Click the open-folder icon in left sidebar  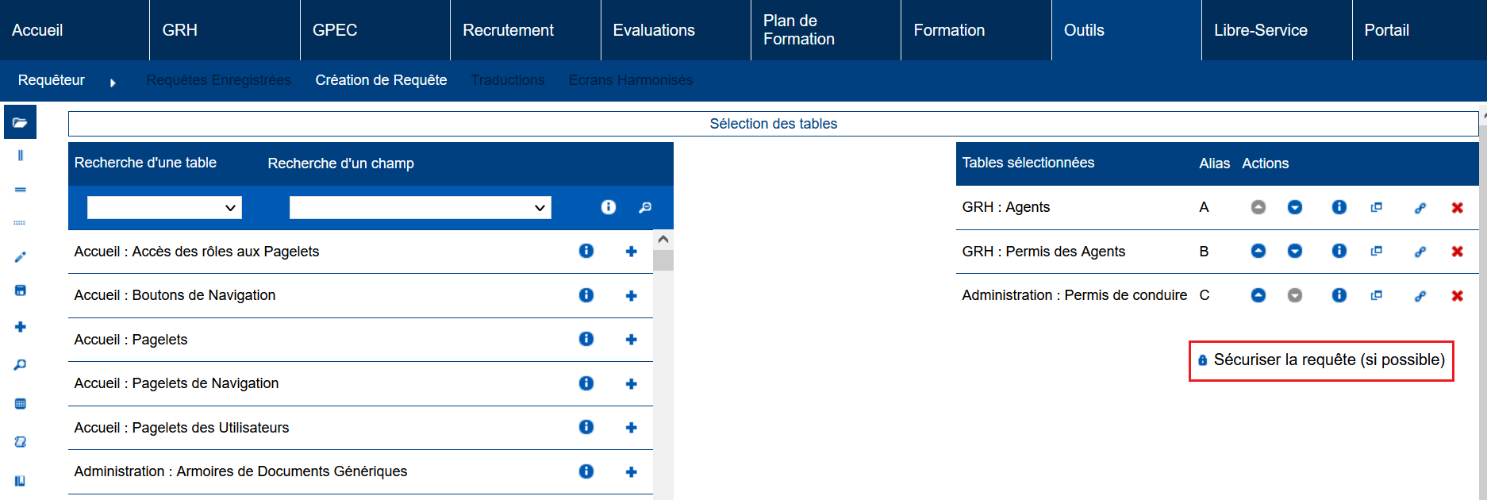tap(21, 122)
